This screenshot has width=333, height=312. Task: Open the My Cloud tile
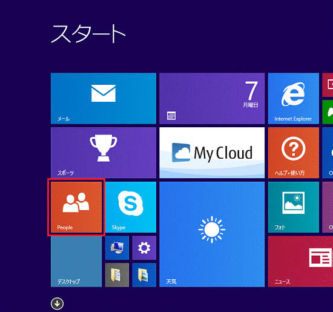point(212,153)
